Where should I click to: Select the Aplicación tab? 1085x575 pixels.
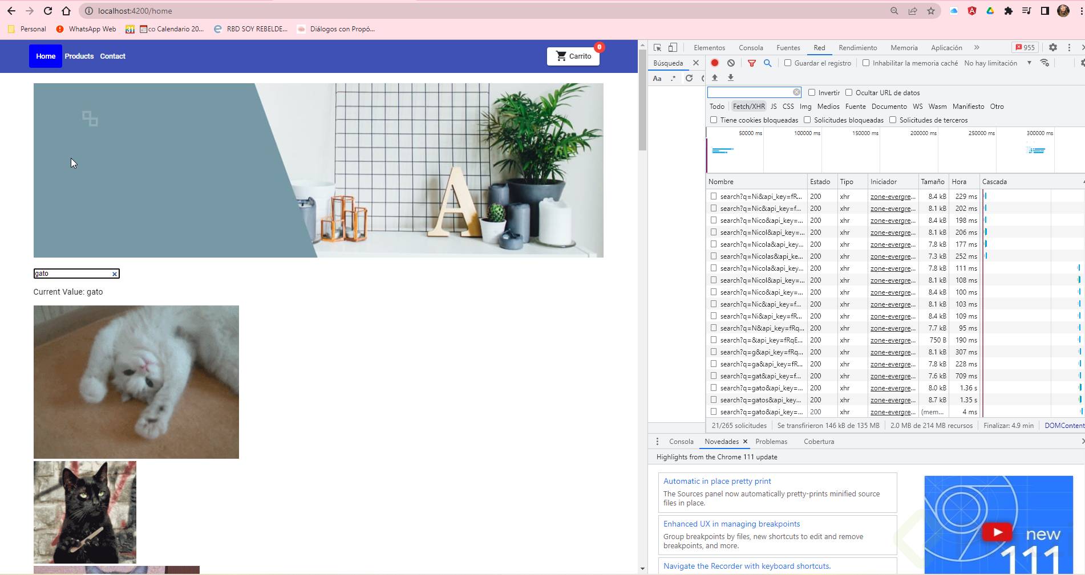click(x=946, y=48)
